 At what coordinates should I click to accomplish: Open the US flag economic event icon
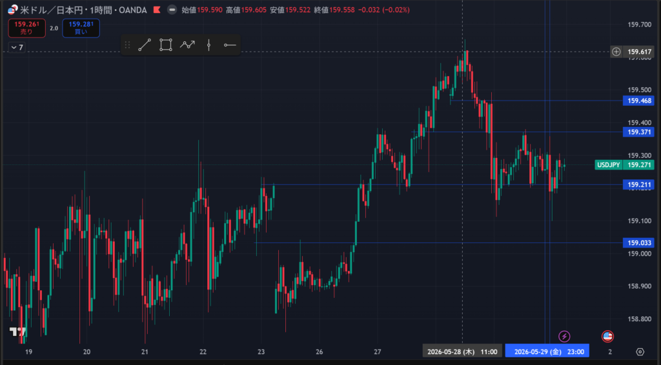pyautogui.click(x=607, y=337)
